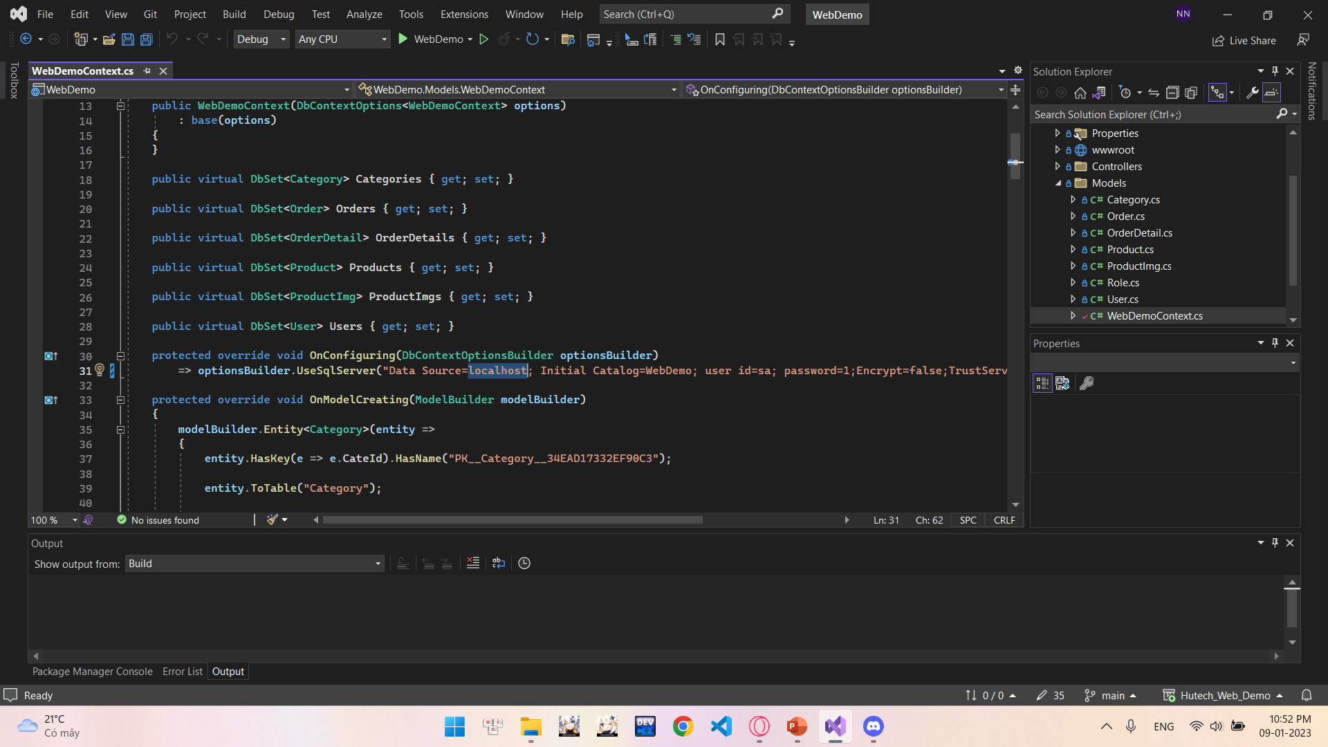This screenshot has width=1328, height=747.
Task: Open the Extensions menu
Action: click(464, 14)
